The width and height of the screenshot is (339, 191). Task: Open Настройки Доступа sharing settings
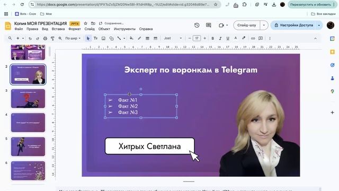(294, 25)
